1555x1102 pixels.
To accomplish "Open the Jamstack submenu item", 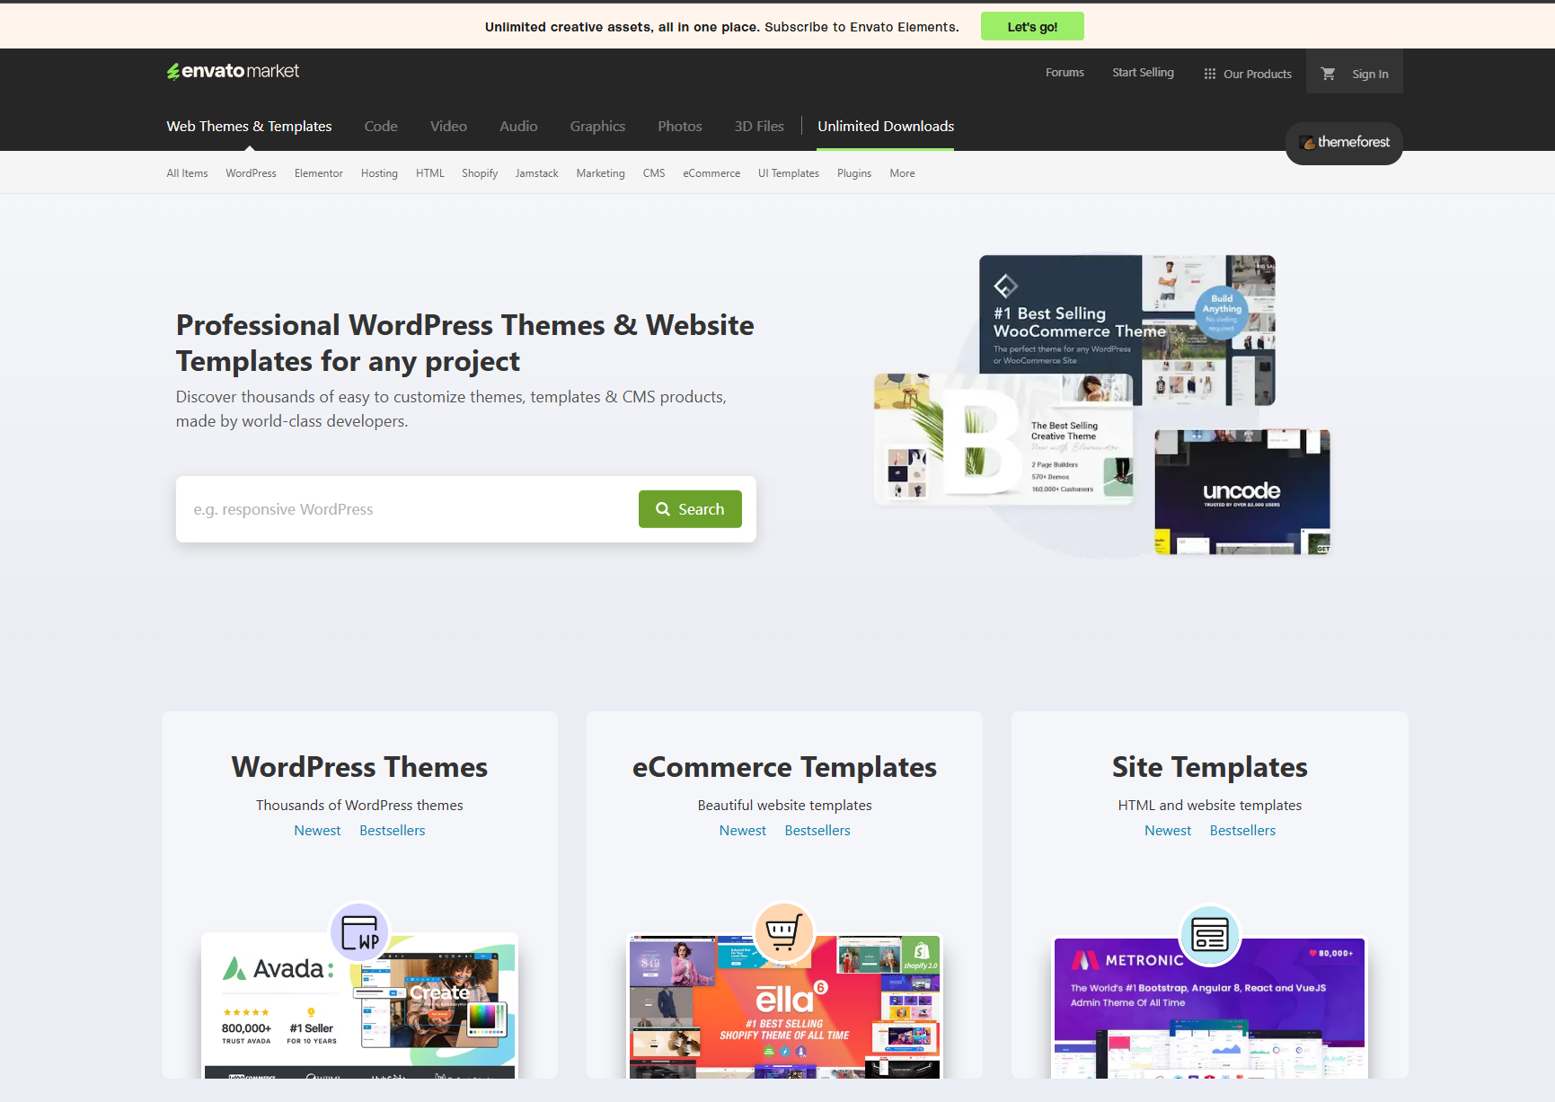I will (537, 173).
